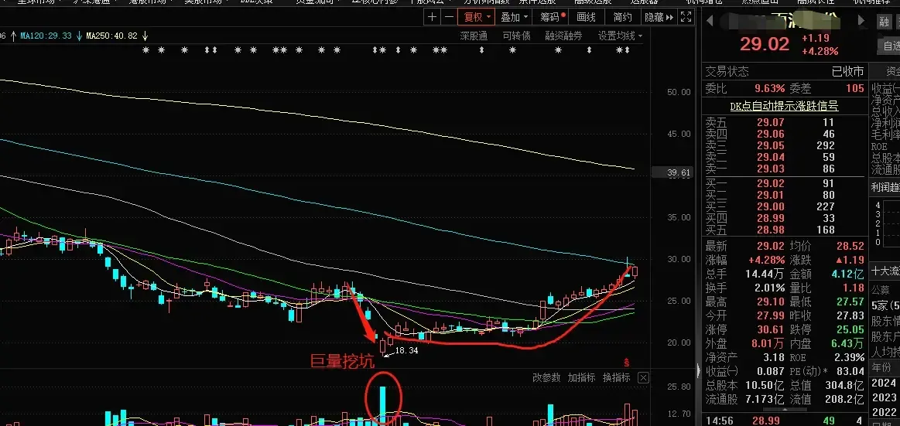
Task: Click the 跌停 25.05 limit-down value
Action: point(850,329)
